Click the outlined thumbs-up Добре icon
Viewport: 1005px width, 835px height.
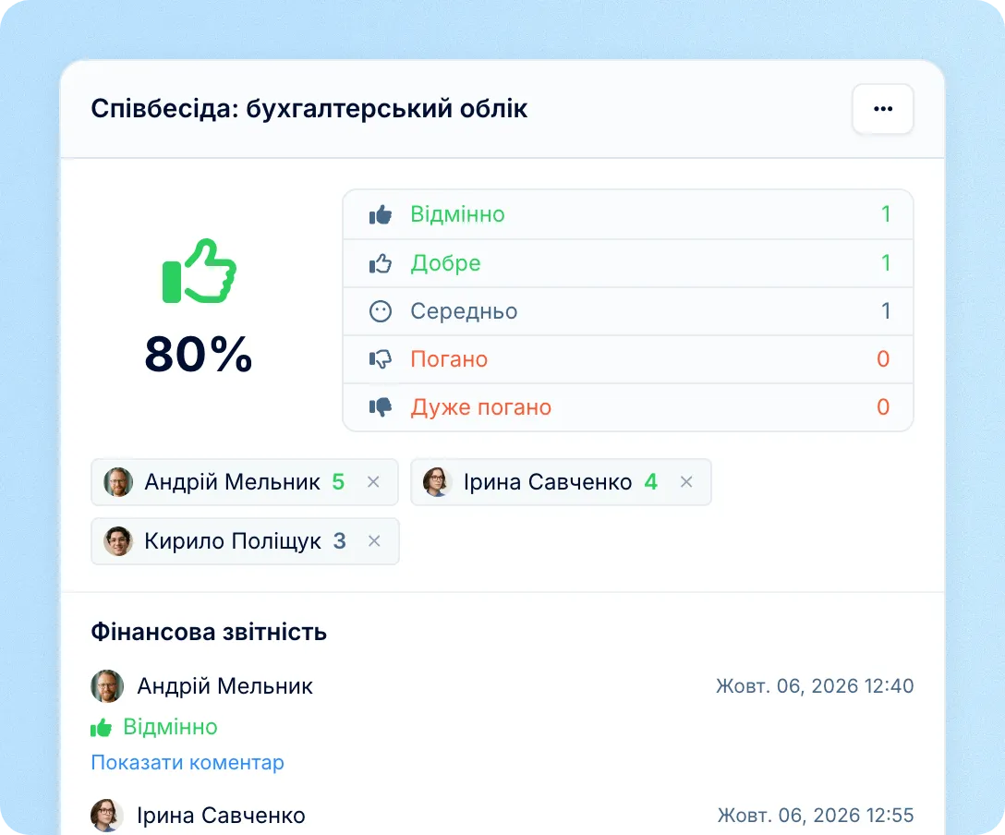pos(380,263)
